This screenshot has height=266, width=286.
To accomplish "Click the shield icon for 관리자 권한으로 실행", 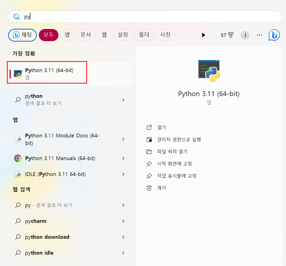I will pyautogui.click(x=149, y=140).
